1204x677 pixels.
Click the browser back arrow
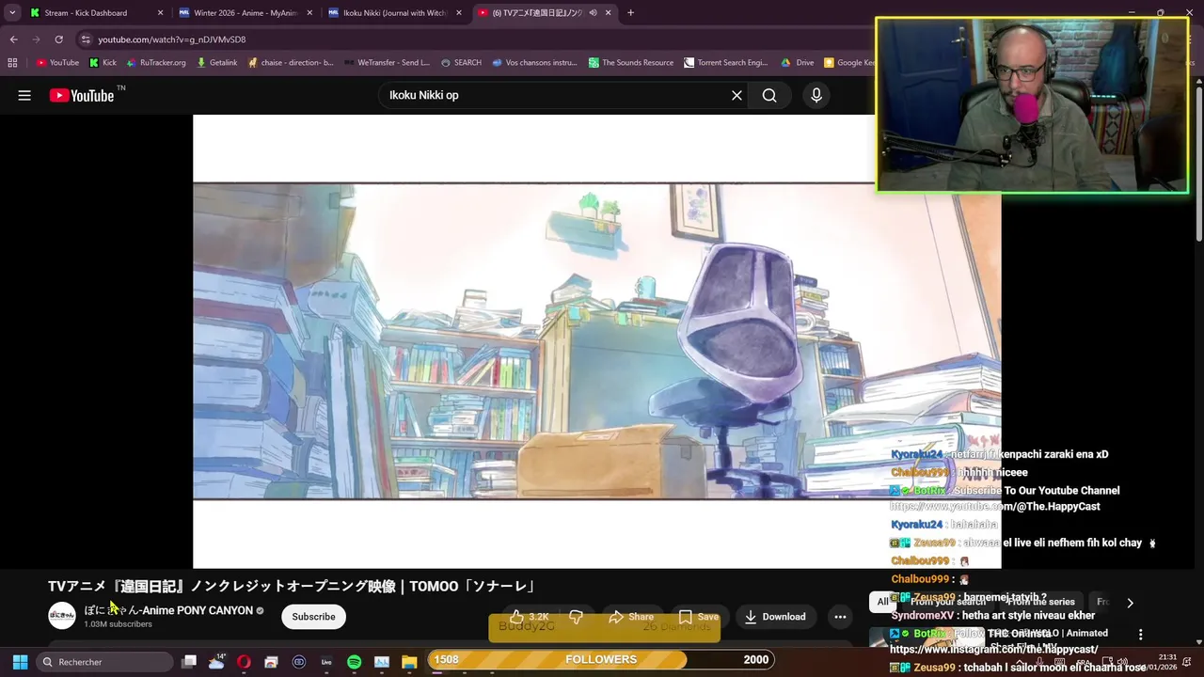click(x=13, y=39)
